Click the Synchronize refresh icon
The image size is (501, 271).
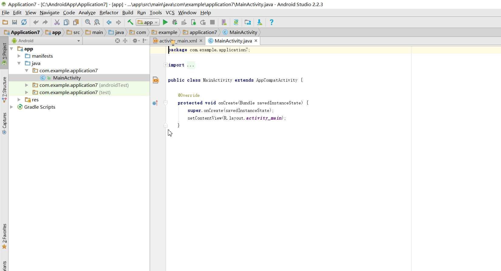(24, 22)
